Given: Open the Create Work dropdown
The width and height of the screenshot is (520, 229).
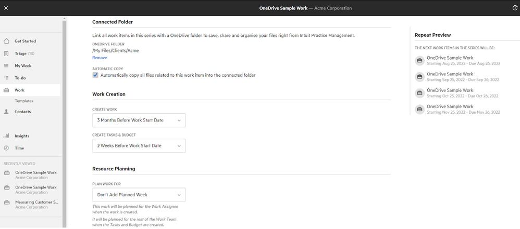Looking at the screenshot, I should [x=139, y=120].
